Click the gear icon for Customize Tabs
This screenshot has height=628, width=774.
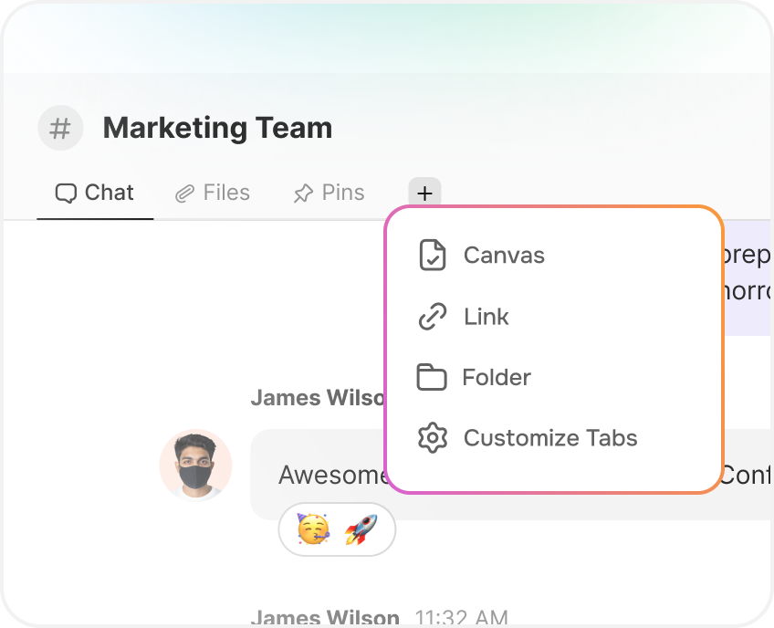tap(432, 438)
